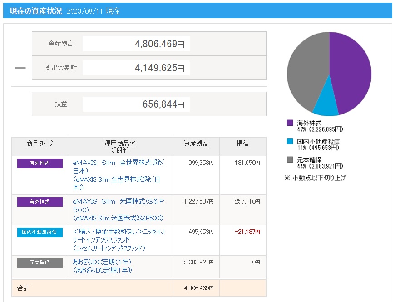400x308 pixels.
Task: Click the minus sign icon beside 資産残高
Action: tap(20, 68)
